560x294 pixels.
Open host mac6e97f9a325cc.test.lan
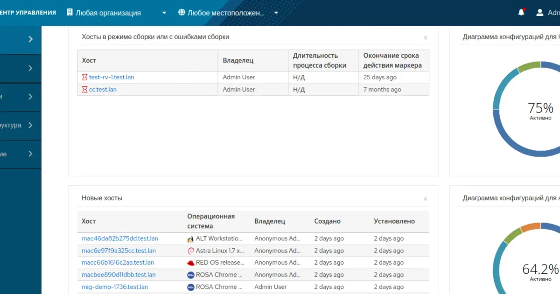(x=119, y=251)
